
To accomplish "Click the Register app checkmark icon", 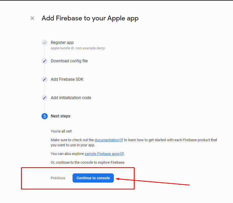I will coord(45,43).
